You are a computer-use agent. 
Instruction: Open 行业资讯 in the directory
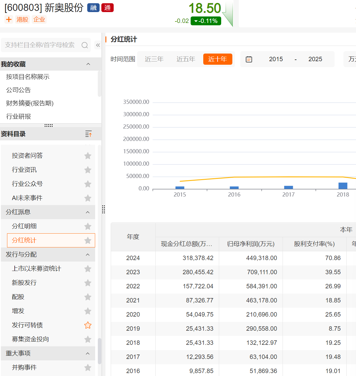coord(24,170)
